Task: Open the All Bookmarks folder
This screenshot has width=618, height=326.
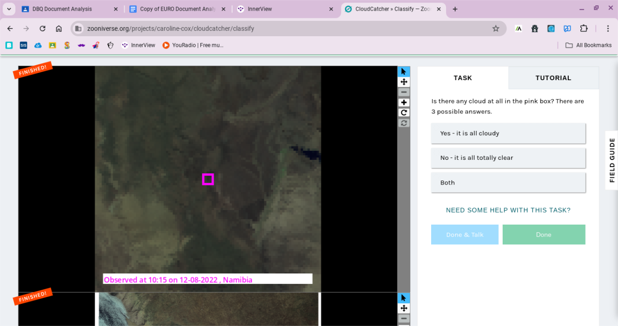Action: (x=588, y=45)
